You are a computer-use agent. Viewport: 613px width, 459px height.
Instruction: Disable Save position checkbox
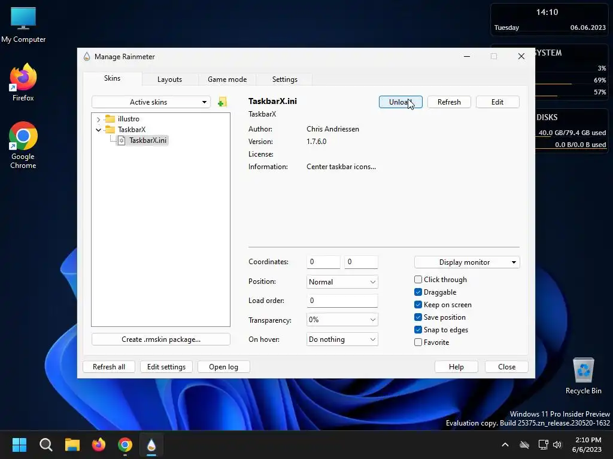(x=418, y=317)
